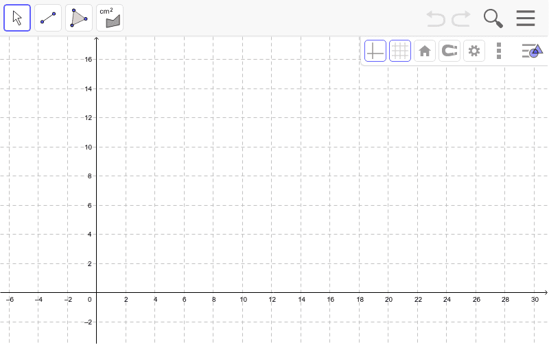Open point capturing magnet options

tap(449, 51)
